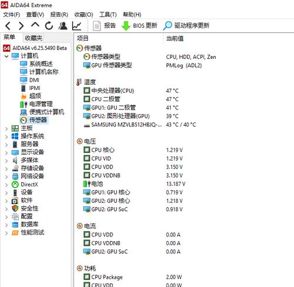
Task: Refresh the sensor page with the circular arrow icon
Action: coord(49,26)
